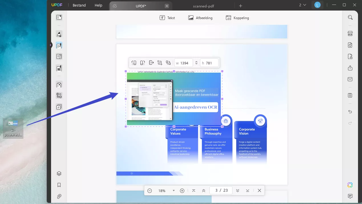Select the Koppeling link tool
The height and width of the screenshot is (204, 362).
237,18
